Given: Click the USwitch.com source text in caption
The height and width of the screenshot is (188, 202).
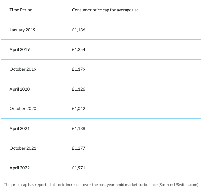Looking at the screenshot, I should 185,185.
